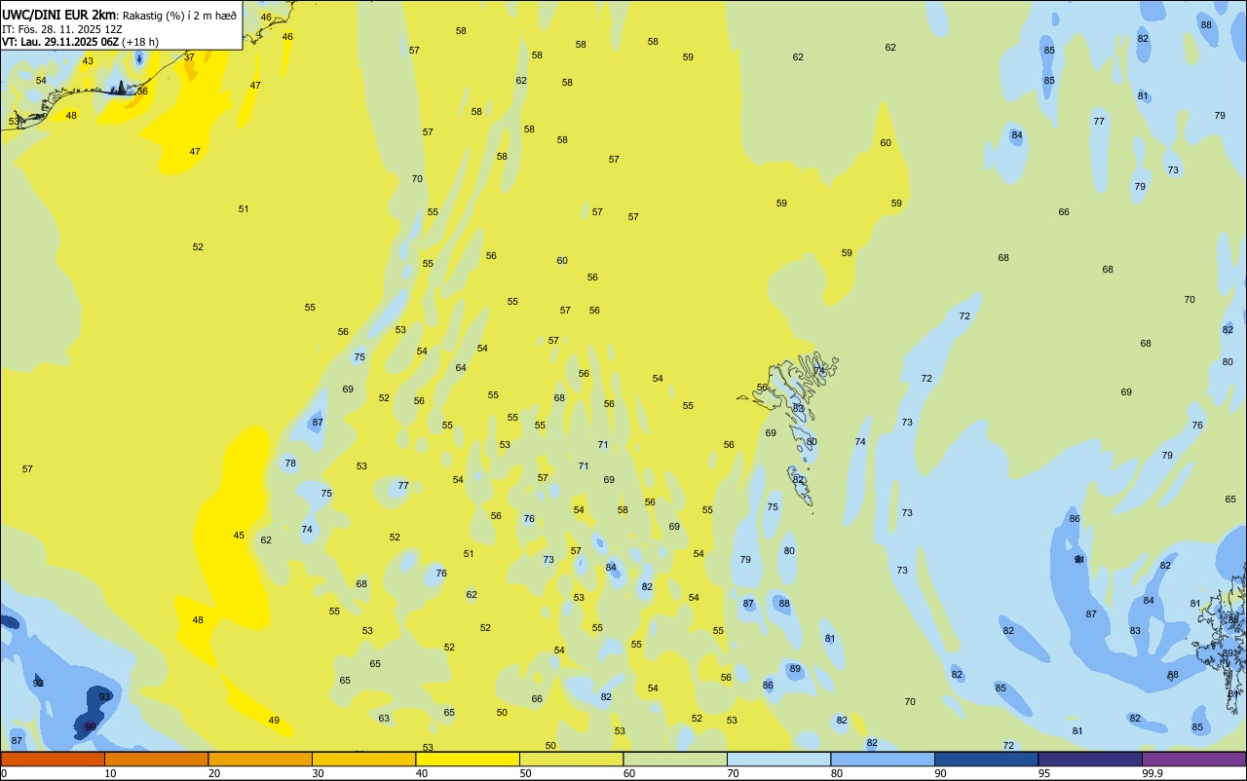Select the 20–30 amber legend swatch
Viewport: 1247px width, 781px height.
pyautogui.click(x=260, y=759)
